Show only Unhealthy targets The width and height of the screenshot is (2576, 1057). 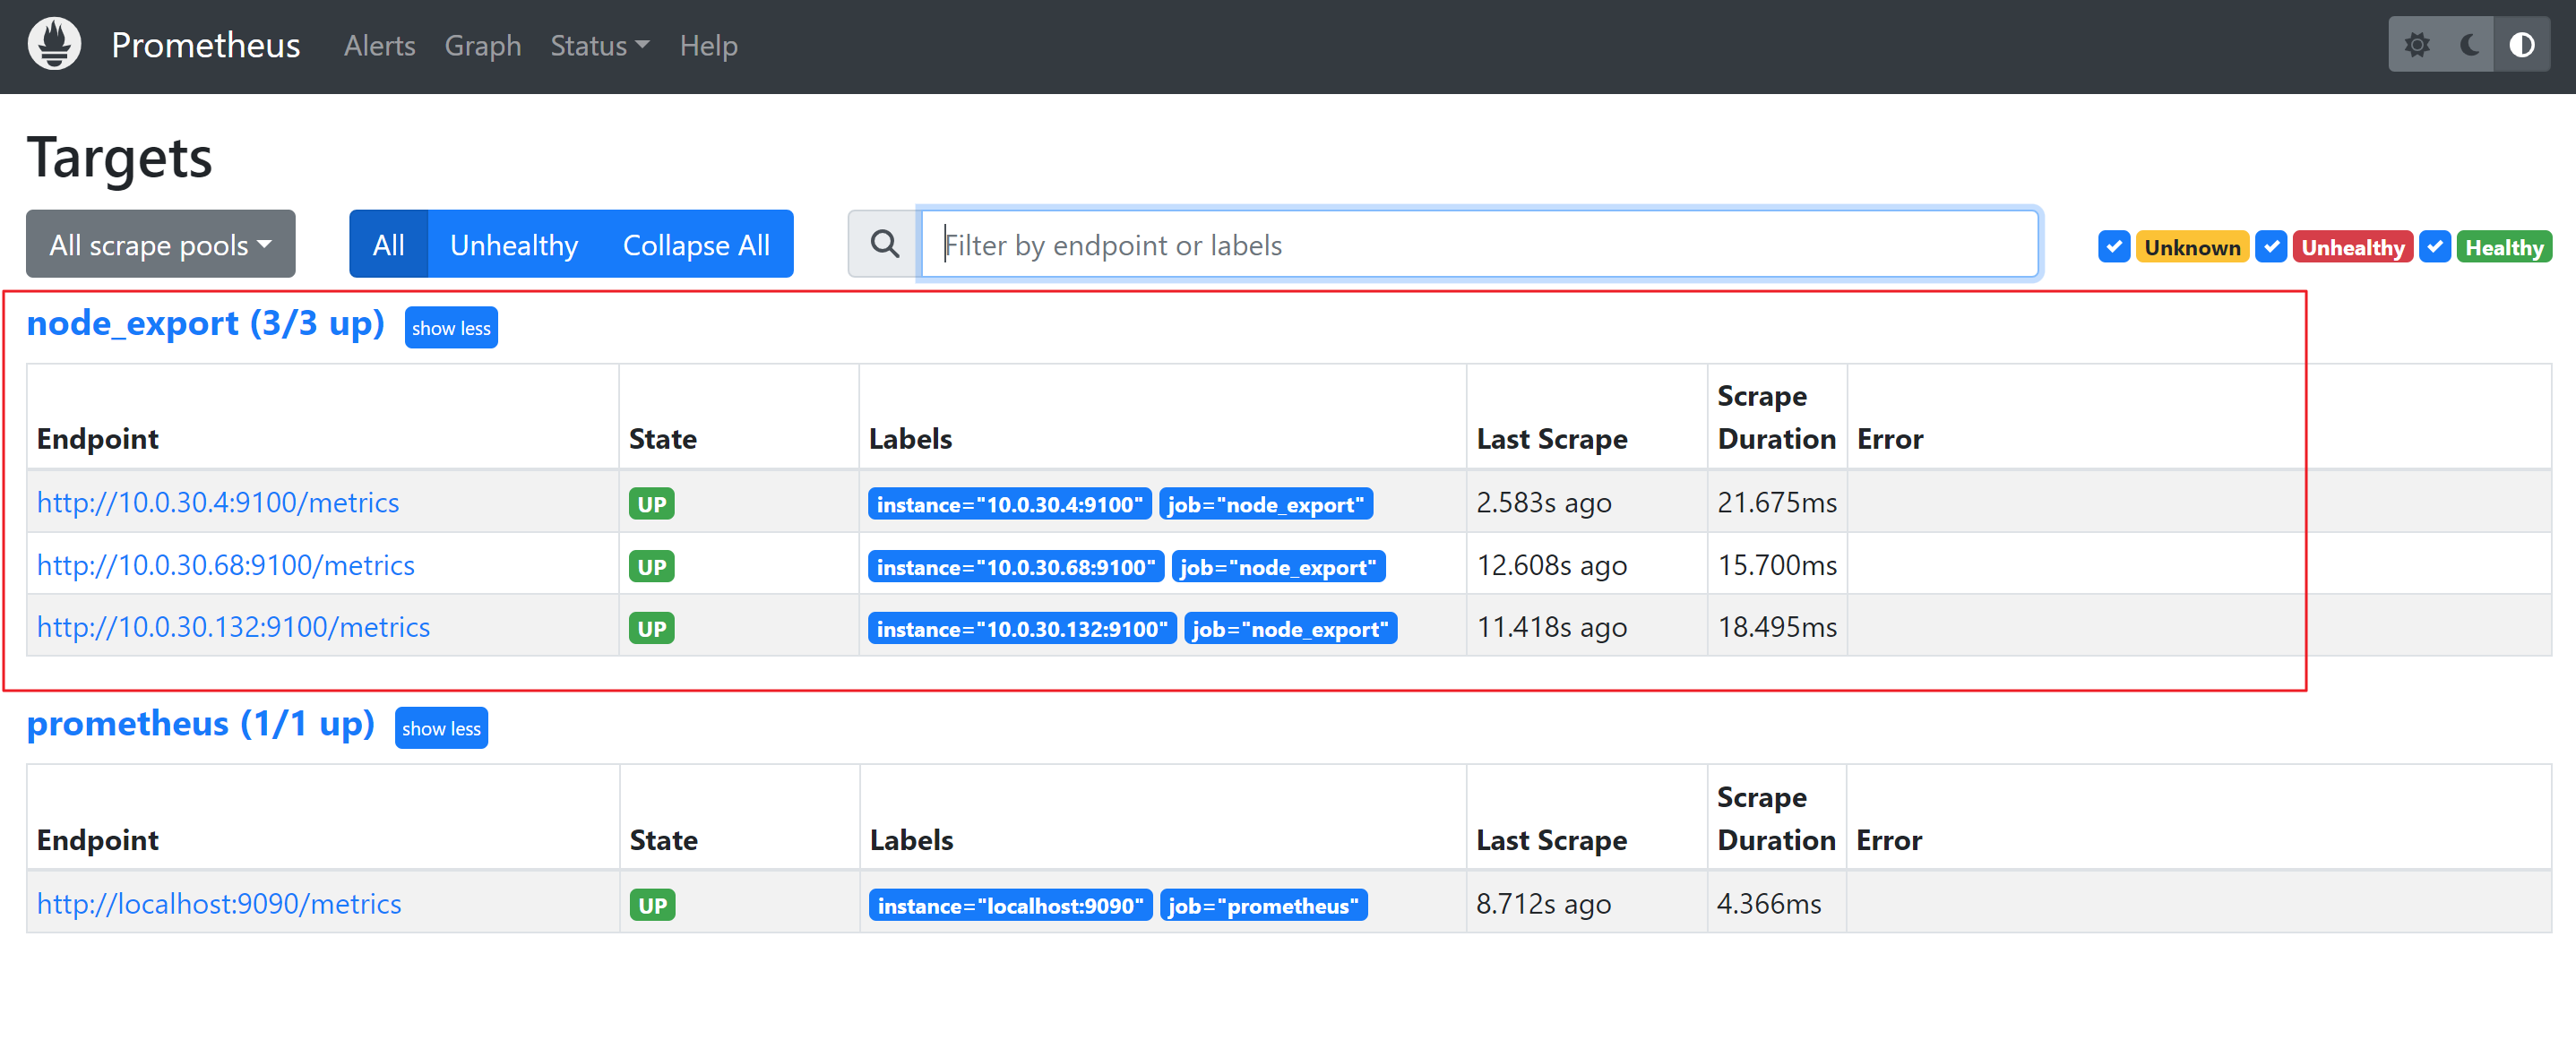(513, 244)
